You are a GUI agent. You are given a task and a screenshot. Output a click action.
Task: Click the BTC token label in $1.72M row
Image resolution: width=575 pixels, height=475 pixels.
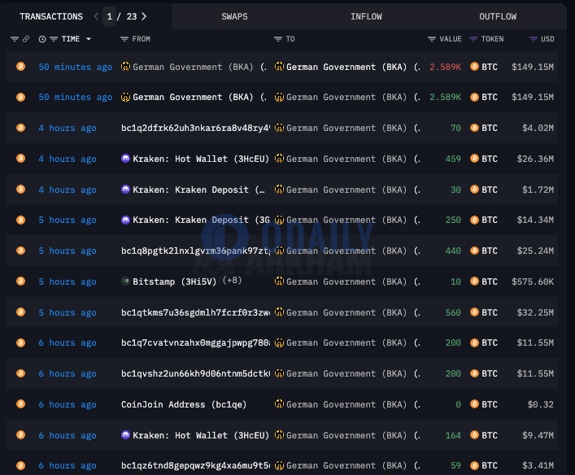pyautogui.click(x=490, y=190)
